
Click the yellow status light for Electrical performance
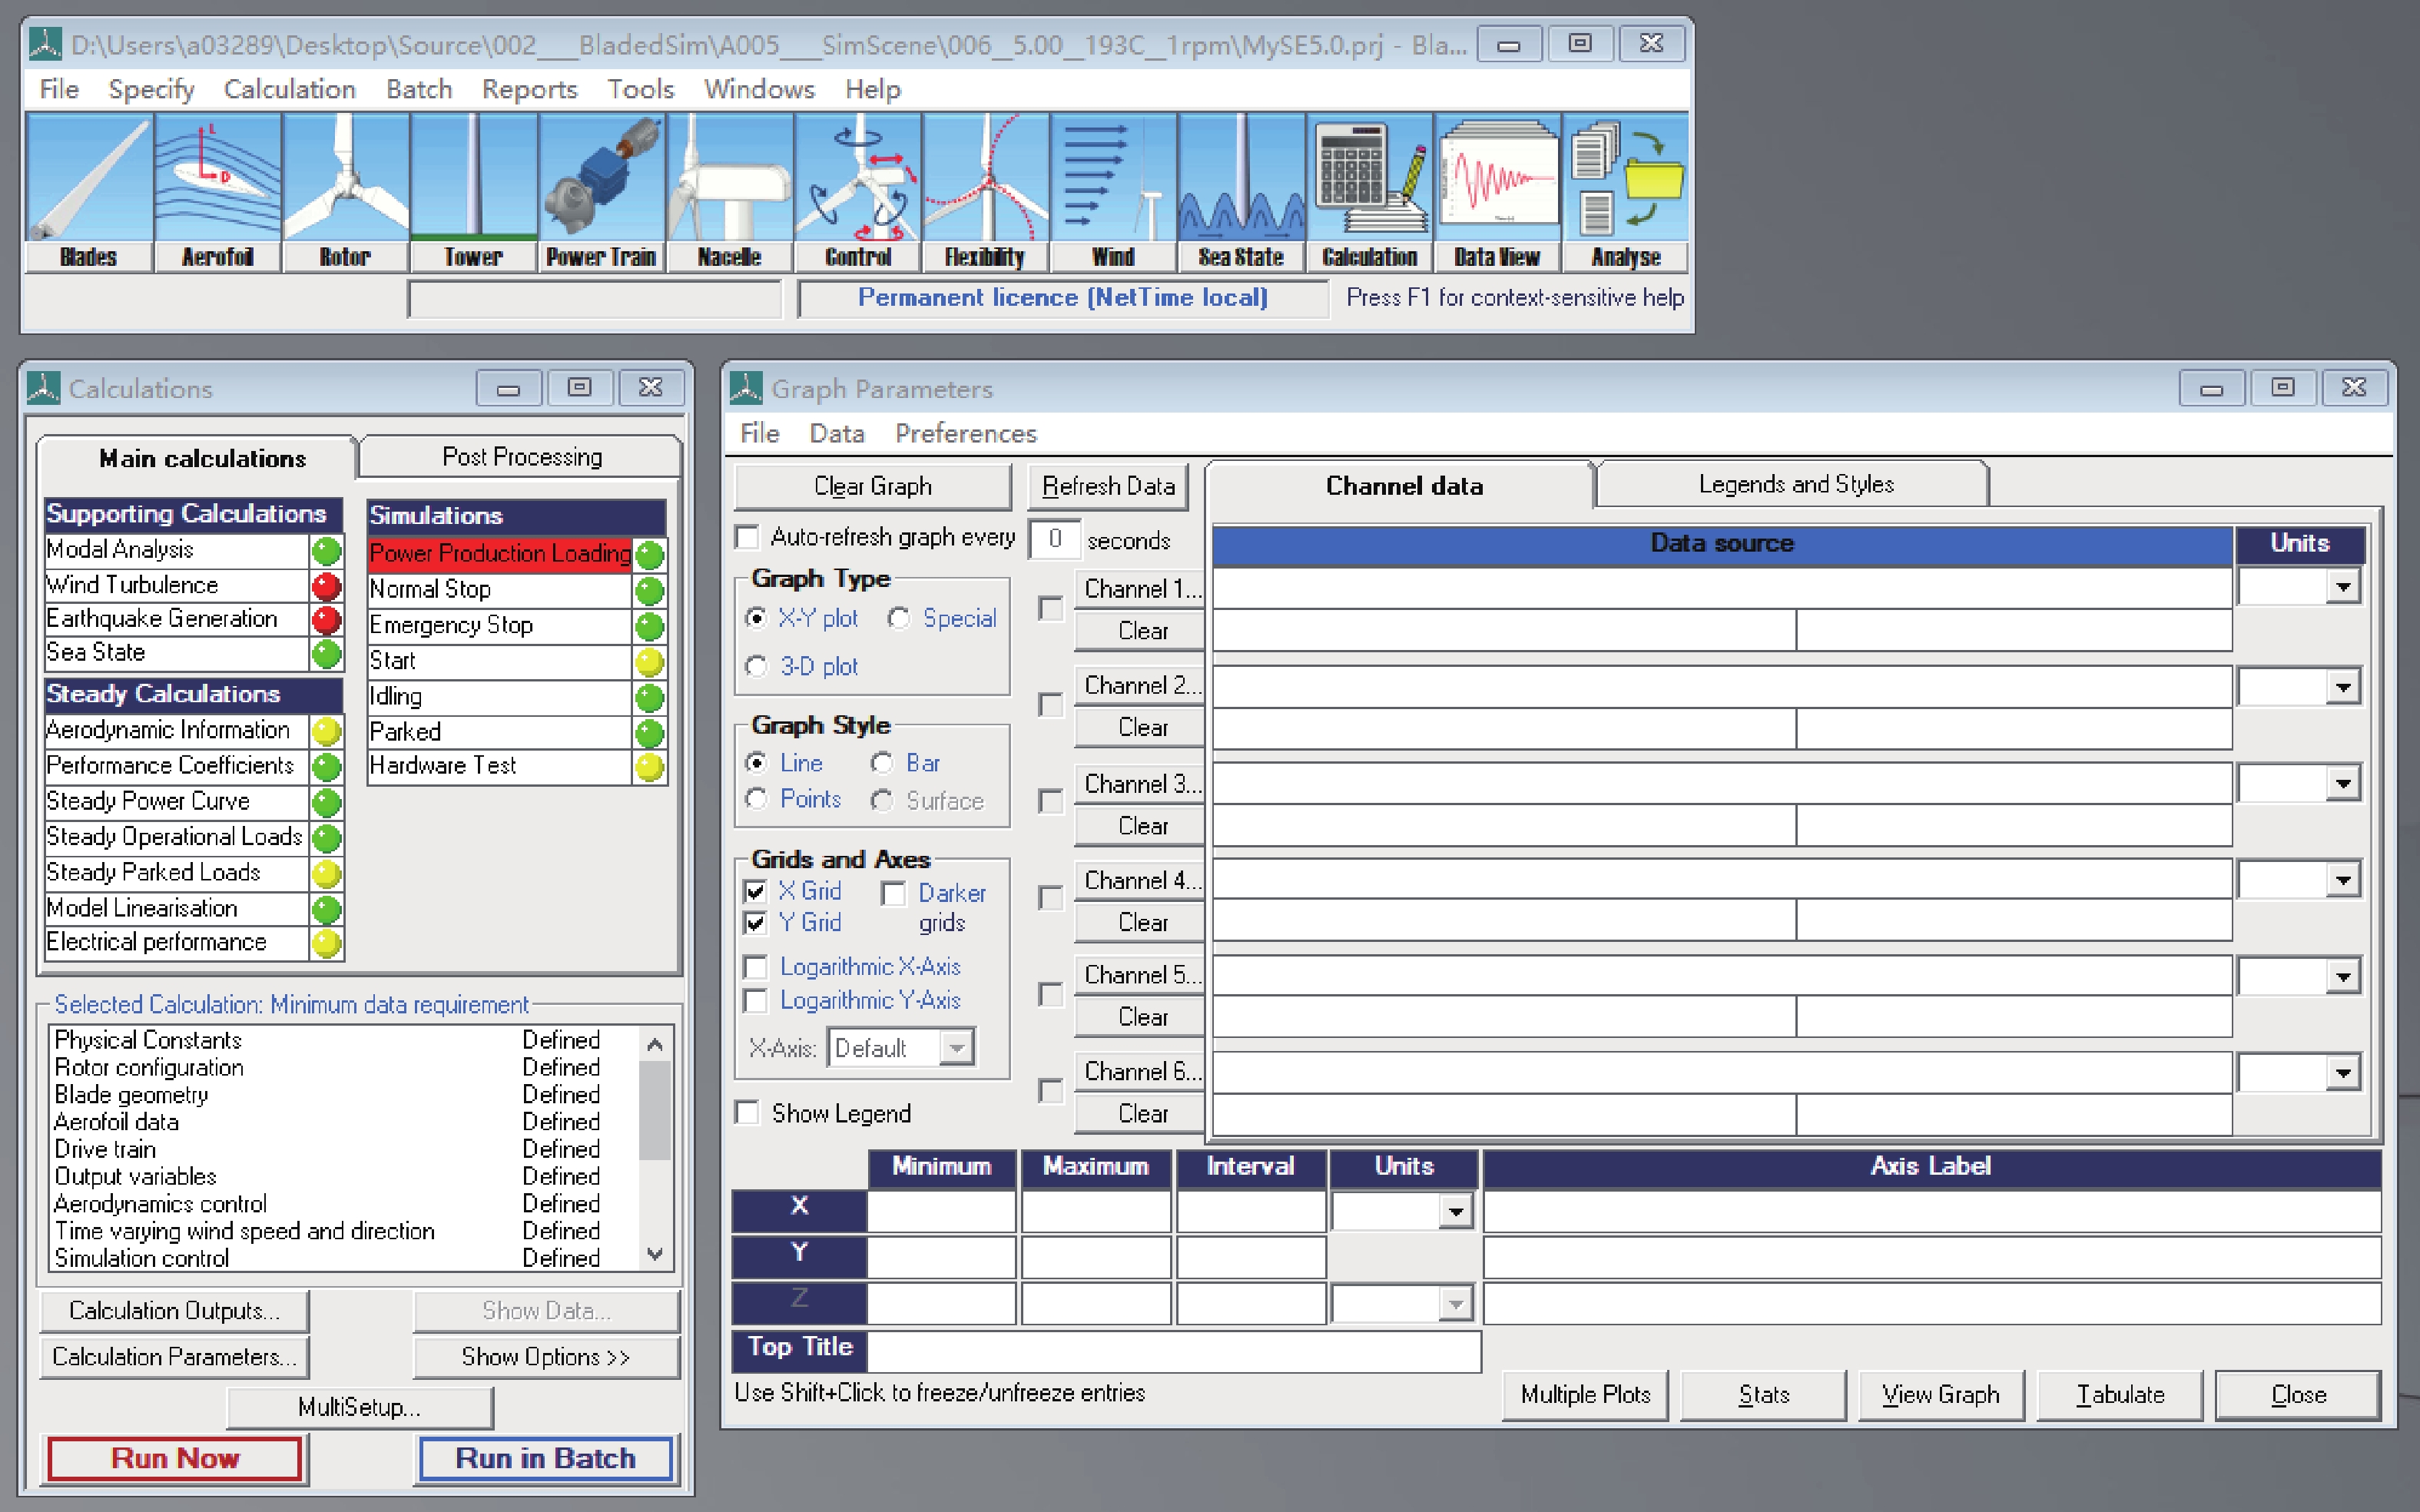[326, 943]
